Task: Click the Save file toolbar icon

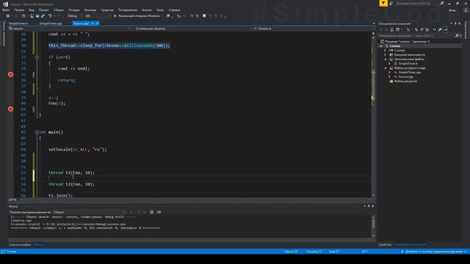Action: point(37,16)
